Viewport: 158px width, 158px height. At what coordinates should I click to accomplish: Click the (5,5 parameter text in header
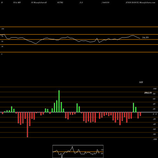(x=81, y=3)
